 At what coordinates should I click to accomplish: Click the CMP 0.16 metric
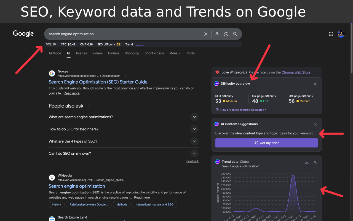[86, 44]
